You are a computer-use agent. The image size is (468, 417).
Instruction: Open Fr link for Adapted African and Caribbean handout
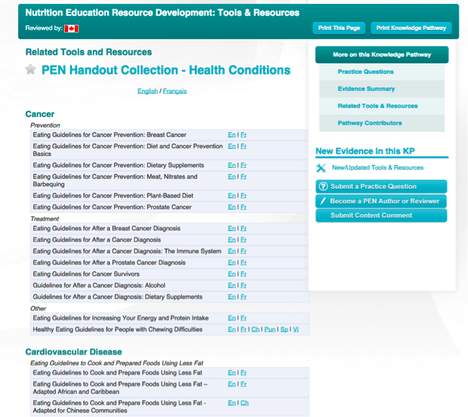tap(243, 384)
